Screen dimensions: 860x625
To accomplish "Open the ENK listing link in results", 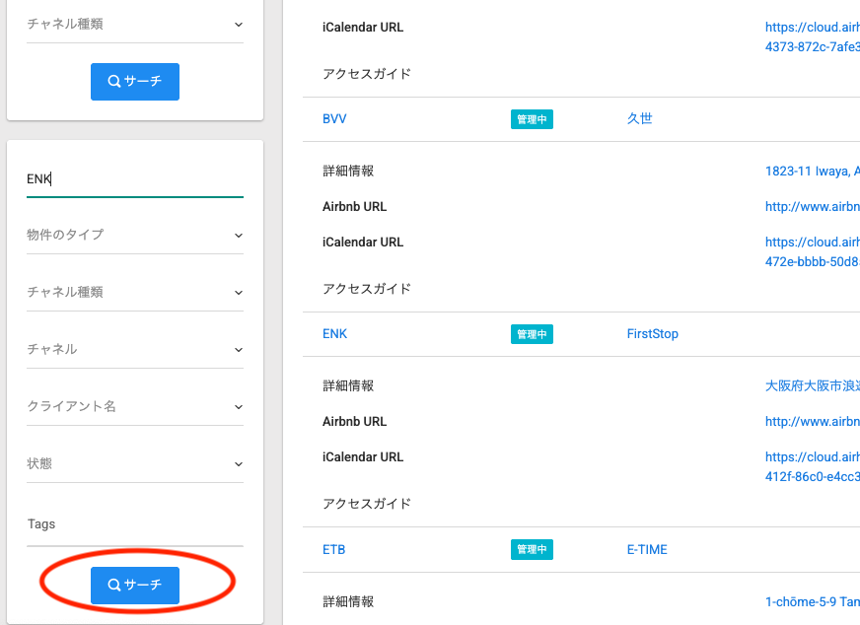I will tap(334, 334).
